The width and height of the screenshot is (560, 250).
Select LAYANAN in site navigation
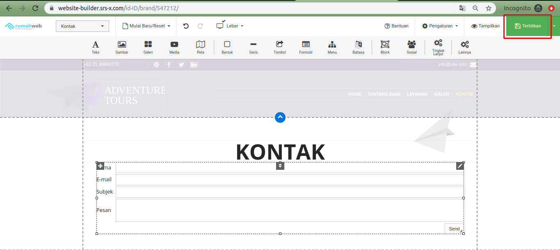[x=417, y=94]
